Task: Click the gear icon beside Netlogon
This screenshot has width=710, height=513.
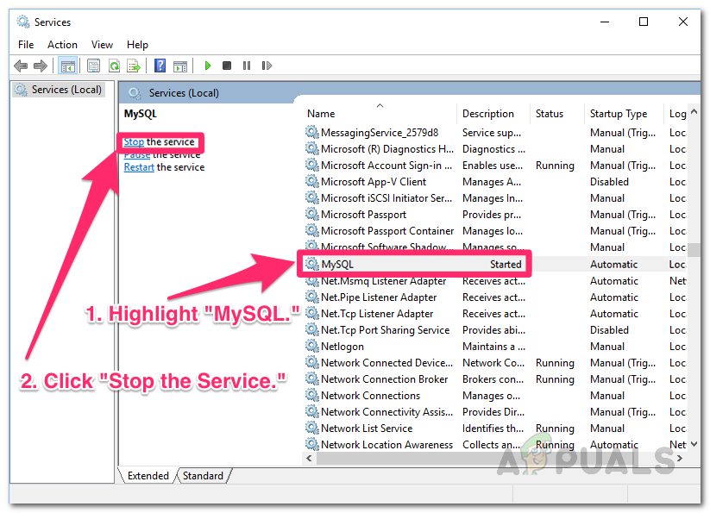Action: (311, 346)
